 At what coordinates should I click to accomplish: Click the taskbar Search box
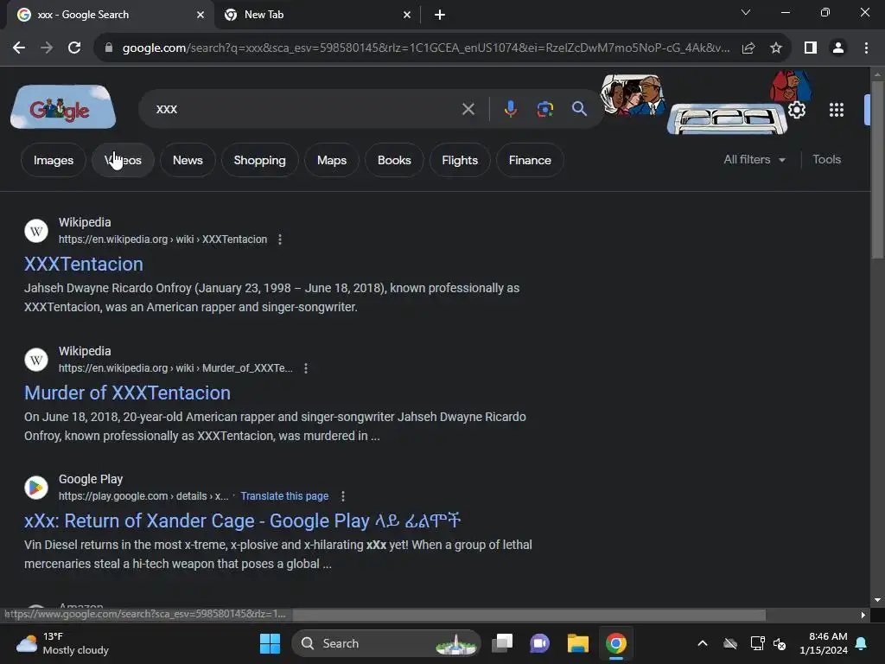coord(386,643)
